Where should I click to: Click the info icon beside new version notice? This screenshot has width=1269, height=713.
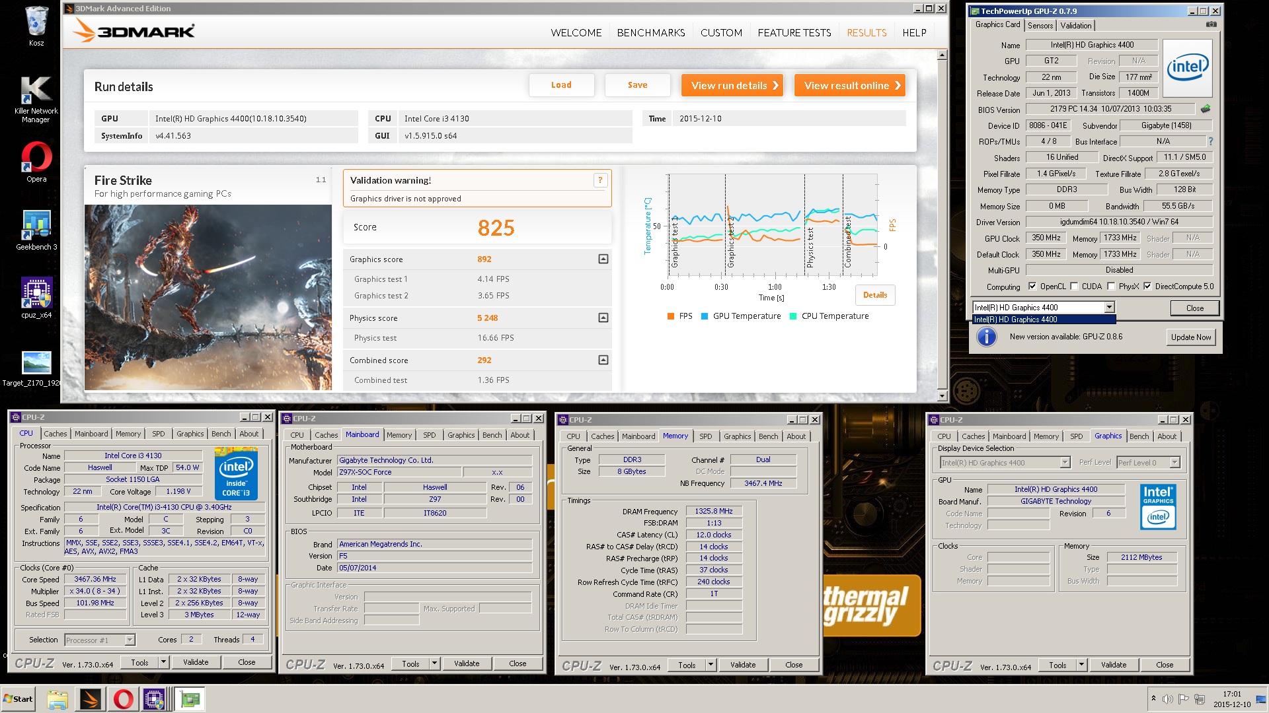coord(987,337)
